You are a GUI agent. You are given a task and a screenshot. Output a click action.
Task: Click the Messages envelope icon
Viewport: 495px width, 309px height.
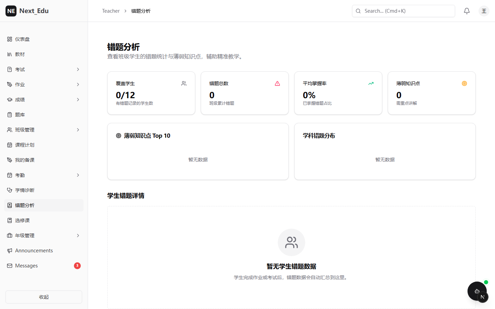[10, 266]
